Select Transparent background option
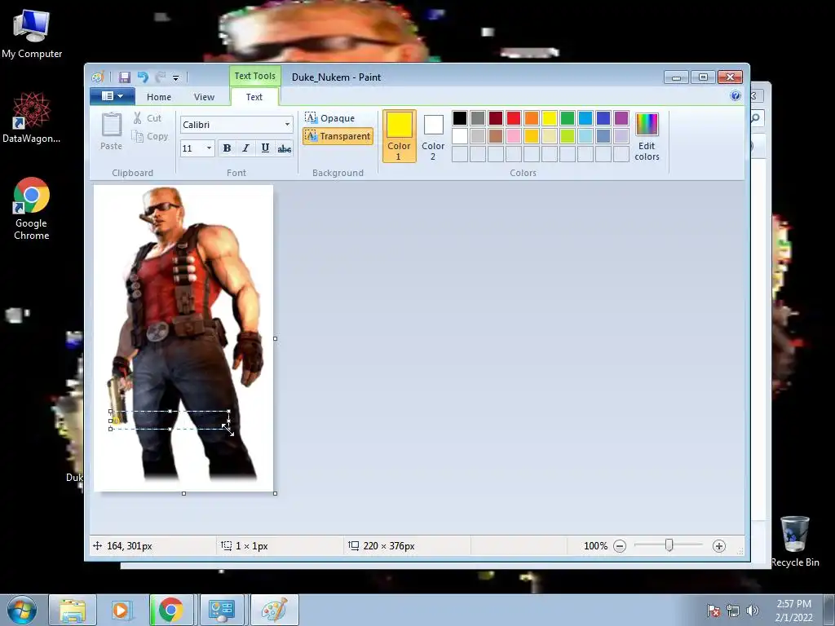The height and width of the screenshot is (626, 835). click(x=338, y=136)
